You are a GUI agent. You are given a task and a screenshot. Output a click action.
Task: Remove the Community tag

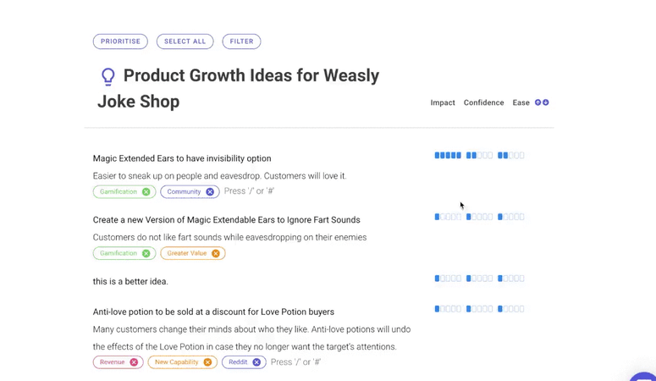click(210, 191)
